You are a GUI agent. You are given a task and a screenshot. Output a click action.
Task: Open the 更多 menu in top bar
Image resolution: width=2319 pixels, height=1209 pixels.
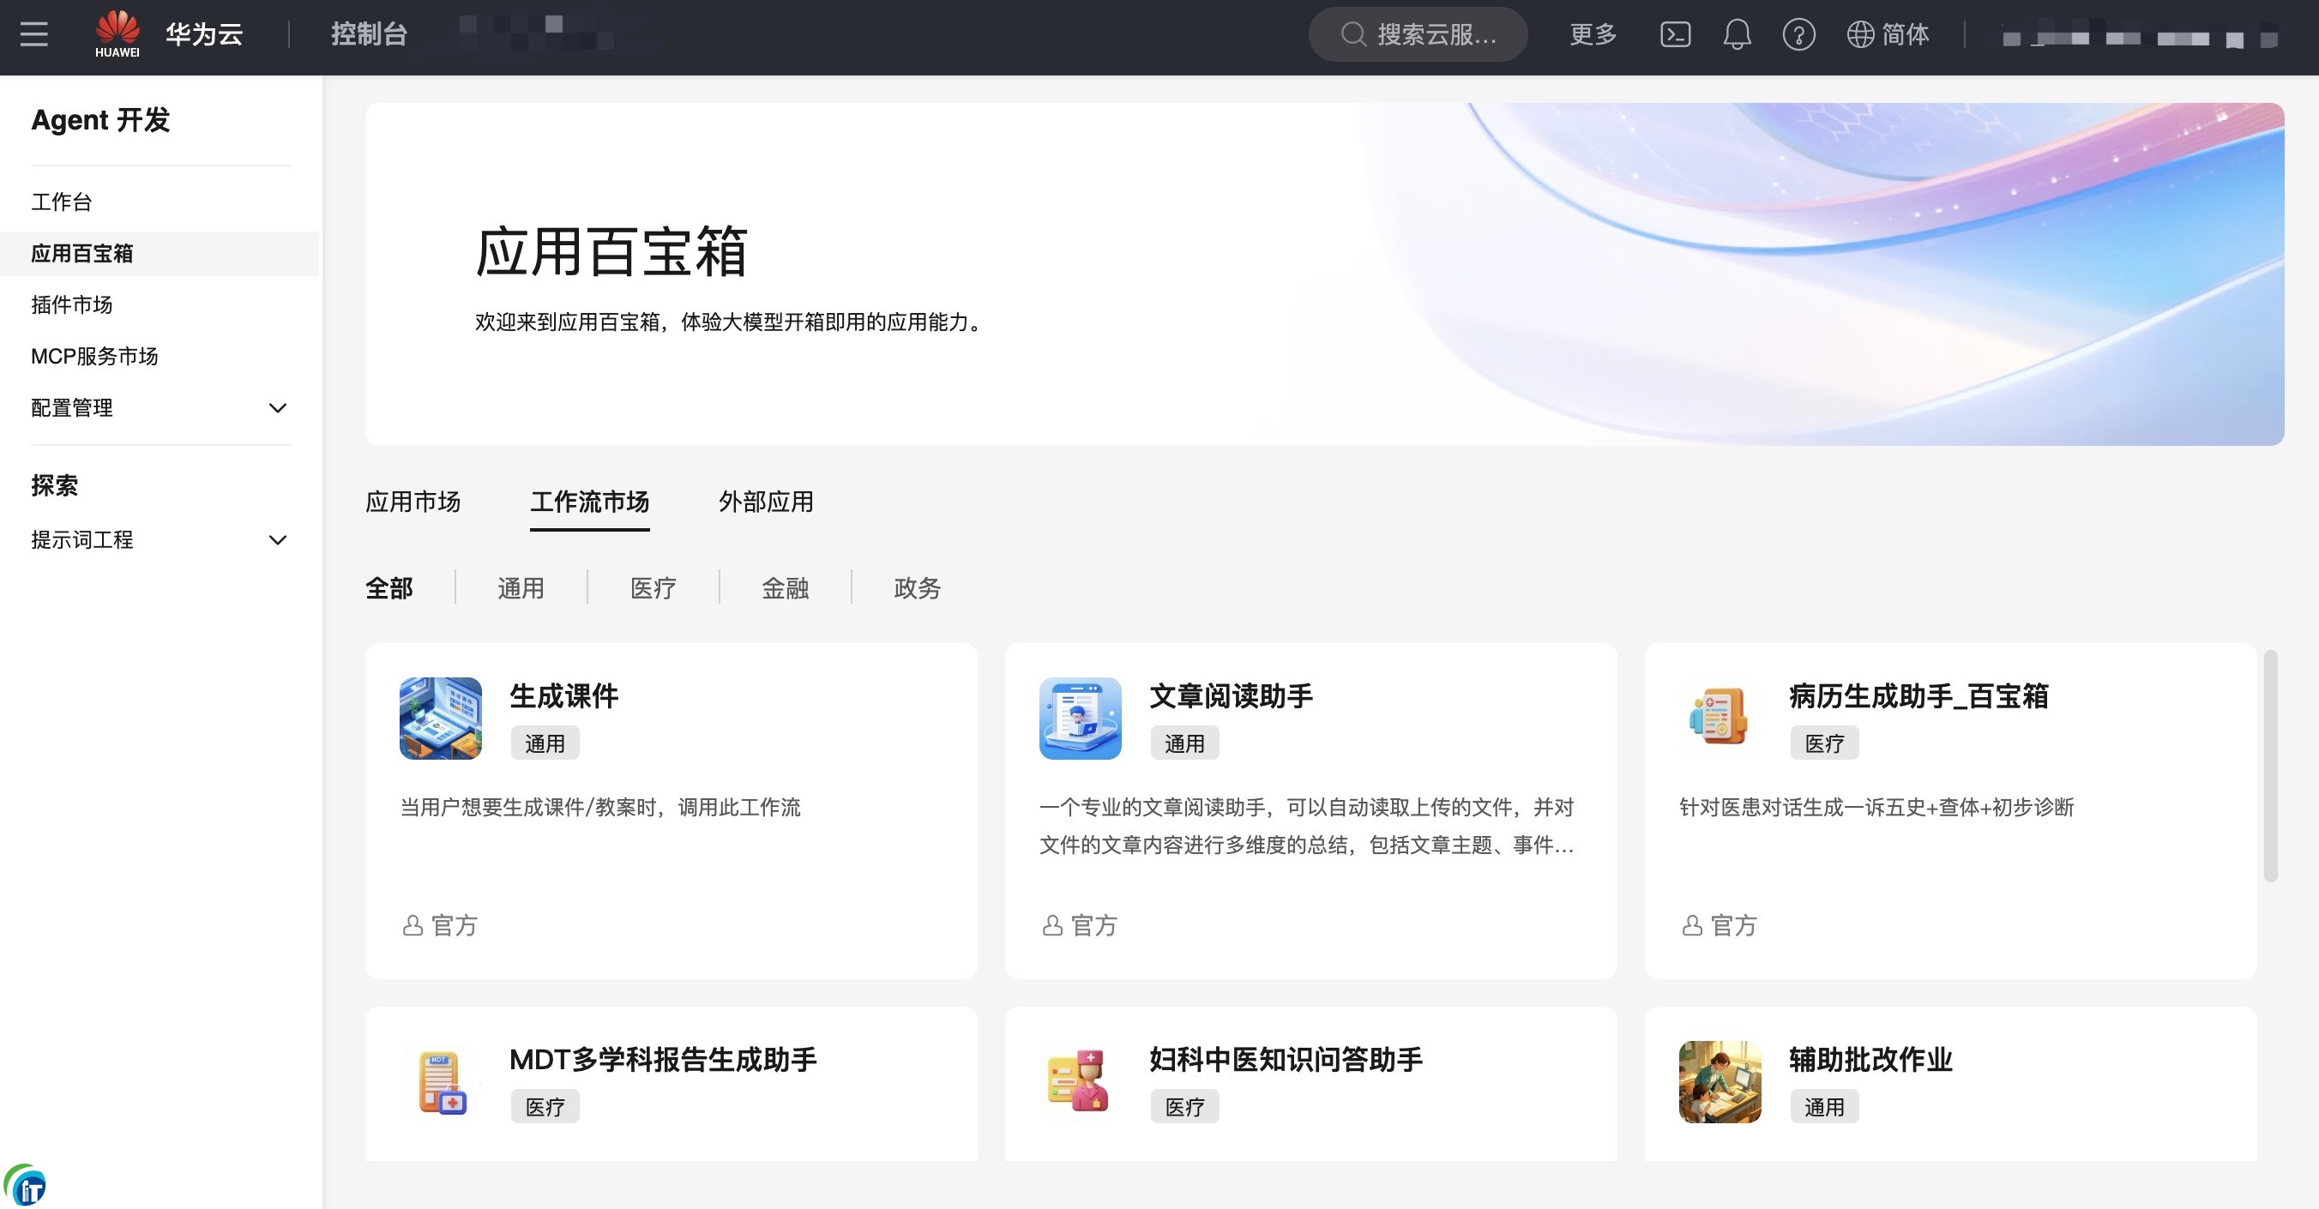1593,34
